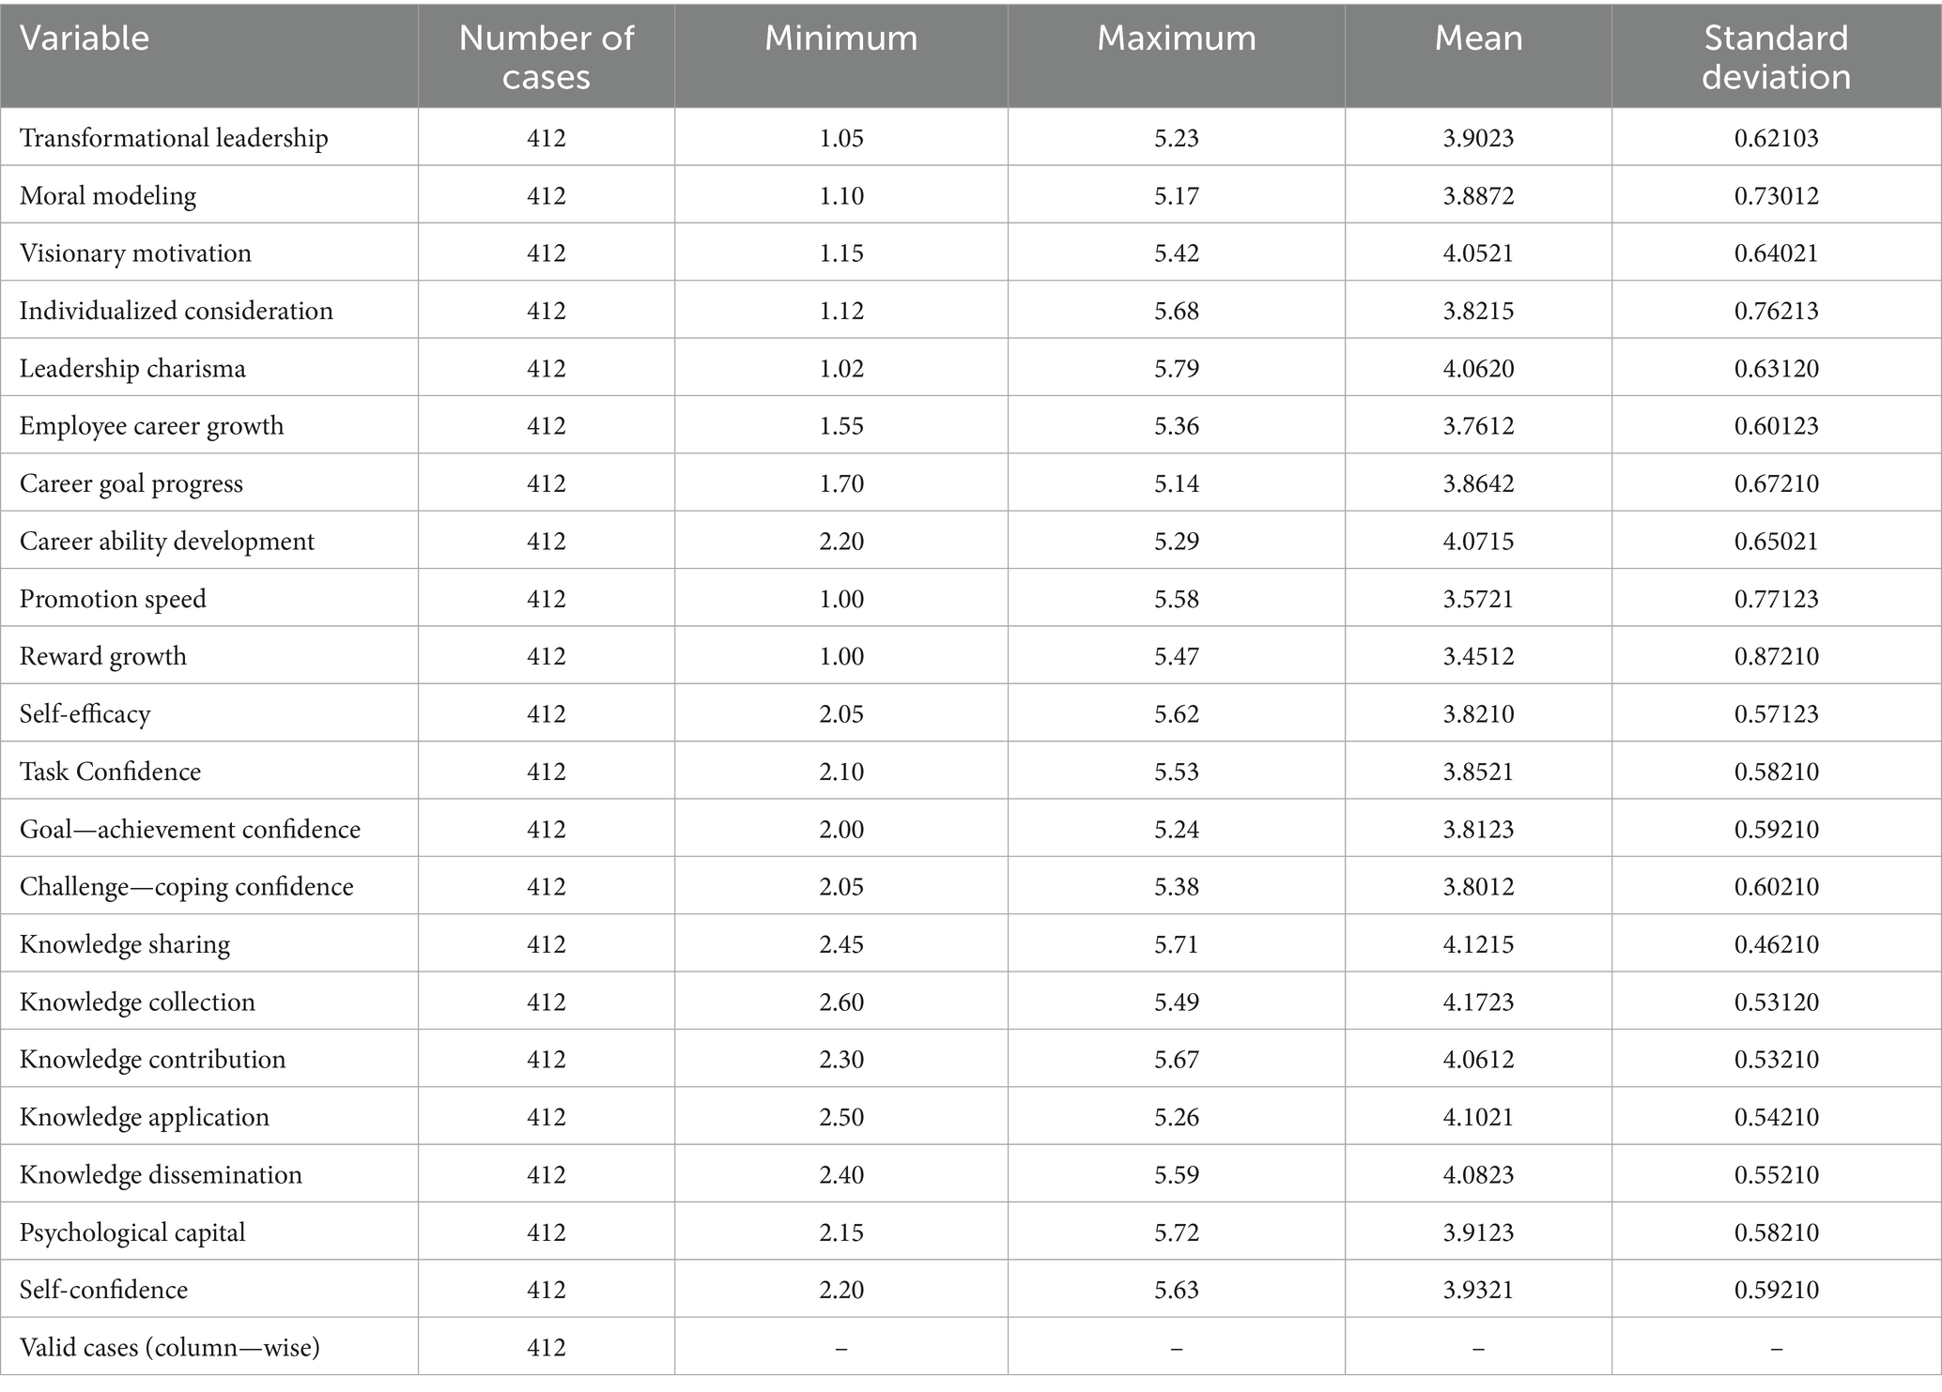Click the maximum value 5.71
Viewport: 1942px width, 1392px height.
click(1177, 944)
